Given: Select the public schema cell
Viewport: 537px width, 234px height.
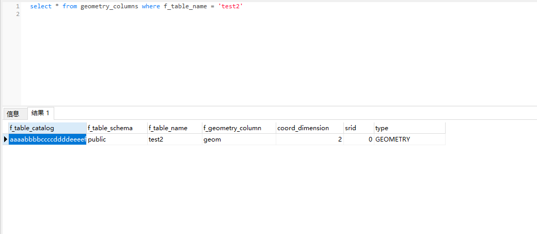Looking at the screenshot, I should pyautogui.click(x=117, y=139).
